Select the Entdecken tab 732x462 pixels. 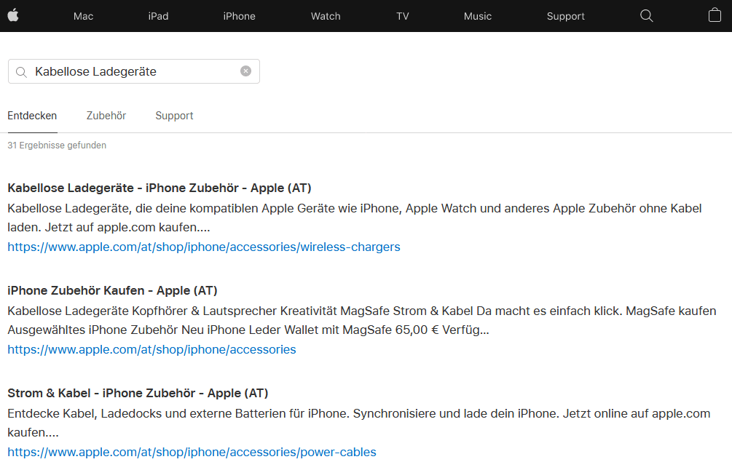(32, 116)
